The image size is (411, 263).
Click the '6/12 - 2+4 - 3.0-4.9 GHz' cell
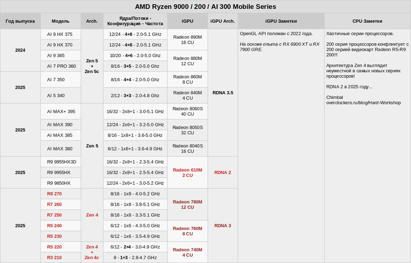coord(135,247)
